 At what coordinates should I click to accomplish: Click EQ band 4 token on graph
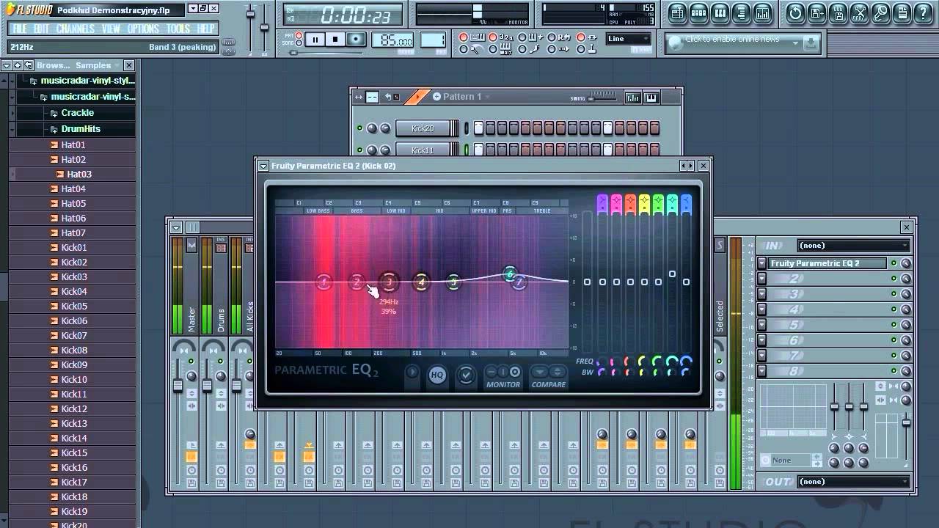tap(420, 282)
